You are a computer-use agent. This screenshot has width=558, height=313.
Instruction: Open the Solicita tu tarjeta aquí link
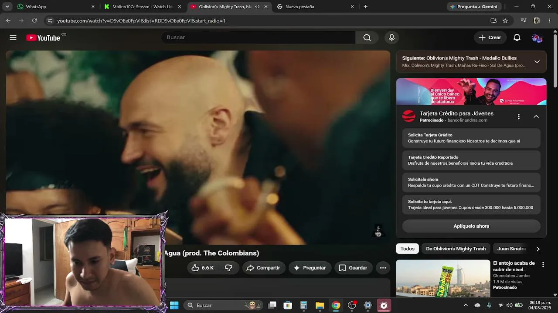click(471, 205)
